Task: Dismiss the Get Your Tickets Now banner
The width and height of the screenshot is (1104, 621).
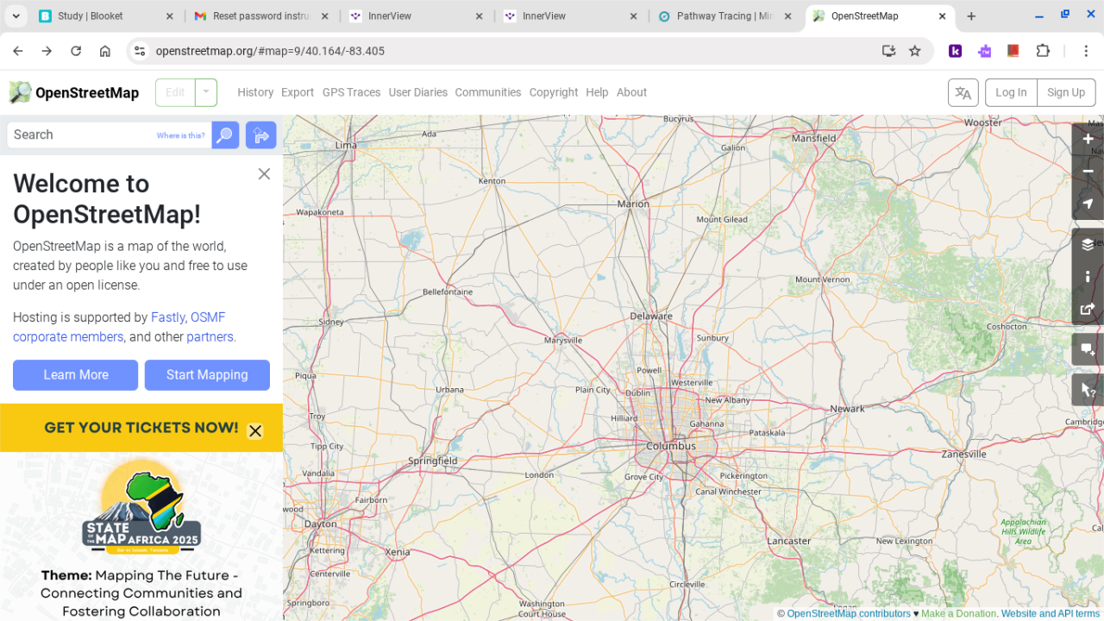Action: pyautogui.click(x=255, y=431)
